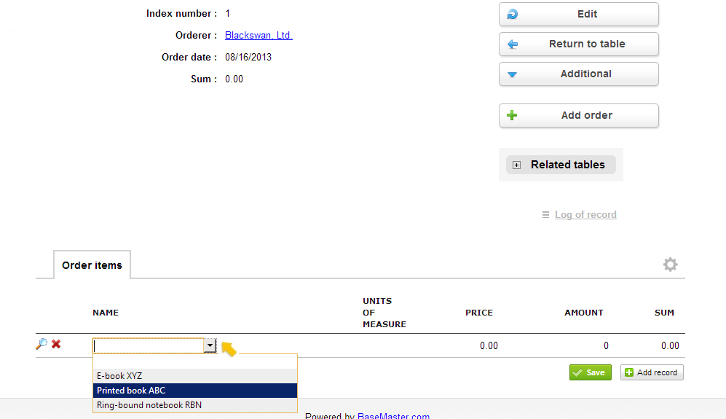Click the PRICE column header
The image size is (726, 419).
[478, 313]
